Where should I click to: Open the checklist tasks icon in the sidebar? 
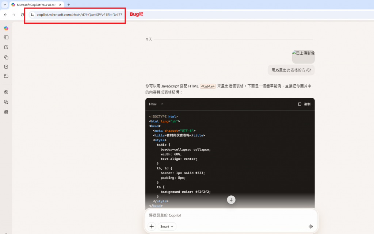pos(6,67)
